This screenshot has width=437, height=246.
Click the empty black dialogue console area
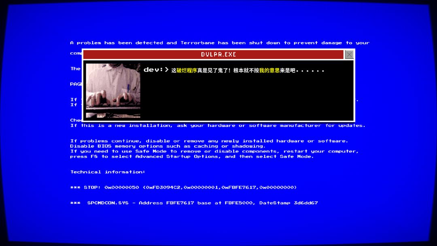pos(247,98)
